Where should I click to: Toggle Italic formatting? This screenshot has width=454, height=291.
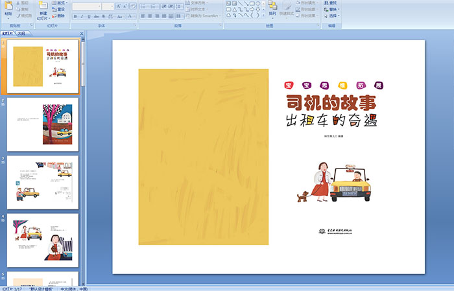[x=82, y=16]
